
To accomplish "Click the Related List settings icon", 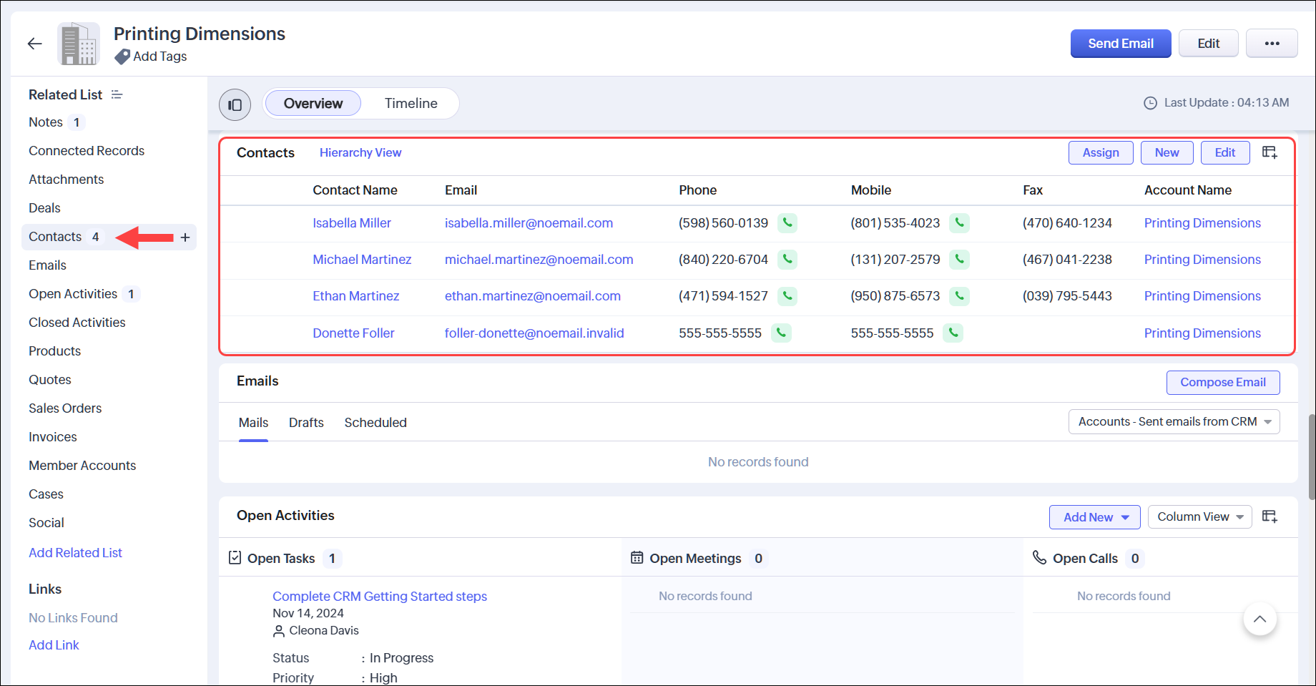I will (117, 95).
